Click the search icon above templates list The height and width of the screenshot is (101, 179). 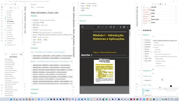pos(17,54)
